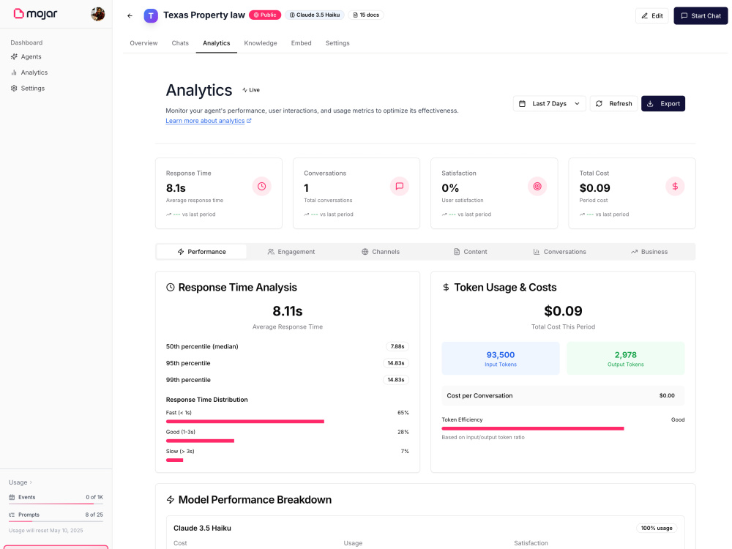This screenshot has width=732, height=549.
Task: Click the 7.88s median percentile value
Action: click(x=397, y=346)
